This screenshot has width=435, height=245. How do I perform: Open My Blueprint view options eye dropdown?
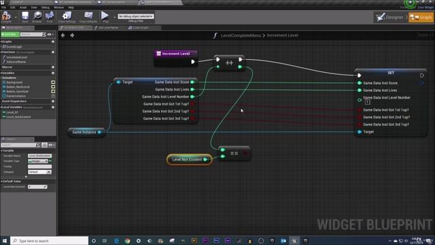(x=50, y=35)
